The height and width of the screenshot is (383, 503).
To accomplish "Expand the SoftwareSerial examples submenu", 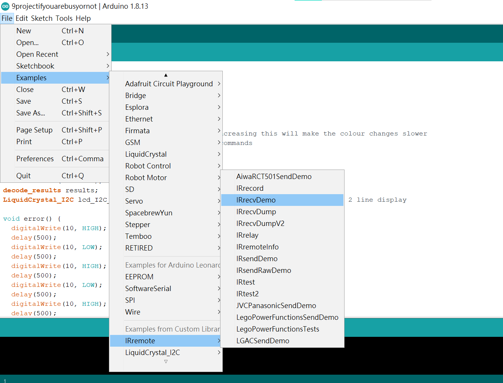I will tap(166, 288).
